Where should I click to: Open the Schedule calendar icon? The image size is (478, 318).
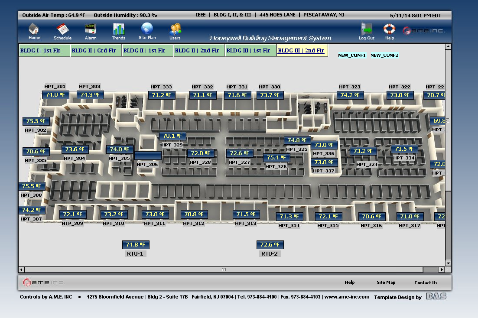(x=62, y=29)
